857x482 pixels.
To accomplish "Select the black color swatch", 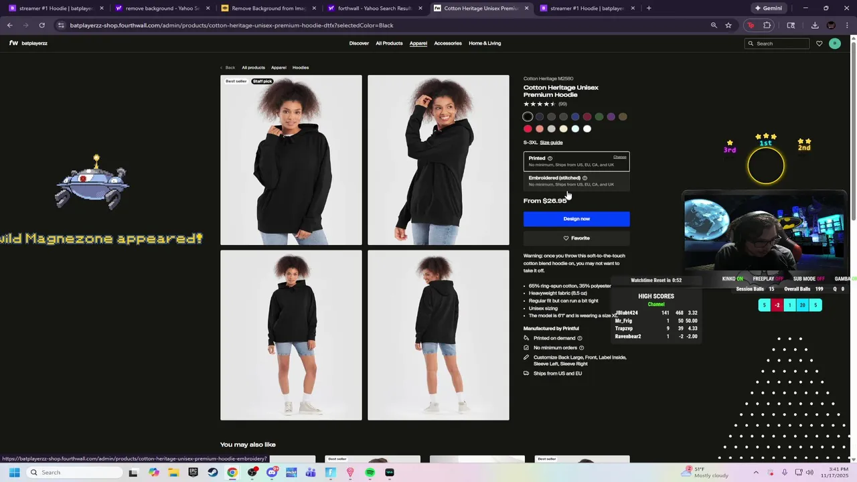I will click(528, 117).
